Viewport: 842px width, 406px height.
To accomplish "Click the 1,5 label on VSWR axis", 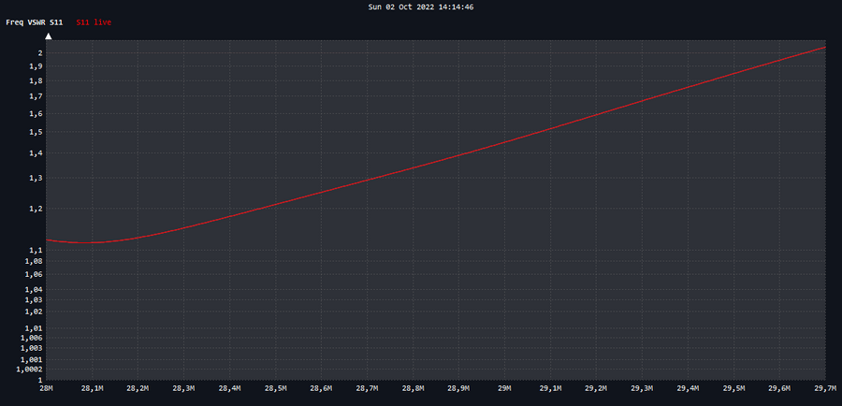I will [36, 133].
